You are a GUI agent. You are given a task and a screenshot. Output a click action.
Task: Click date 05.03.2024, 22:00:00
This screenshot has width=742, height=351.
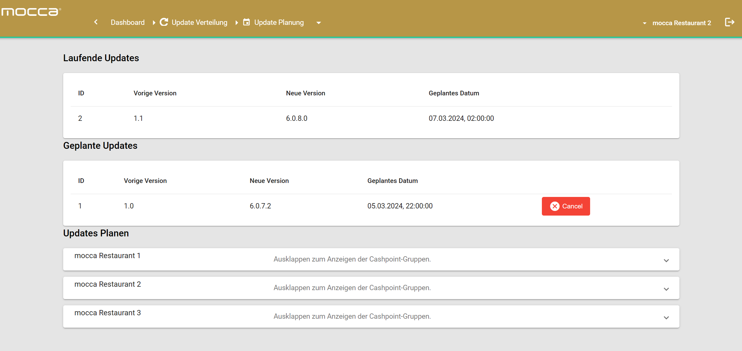400,206
